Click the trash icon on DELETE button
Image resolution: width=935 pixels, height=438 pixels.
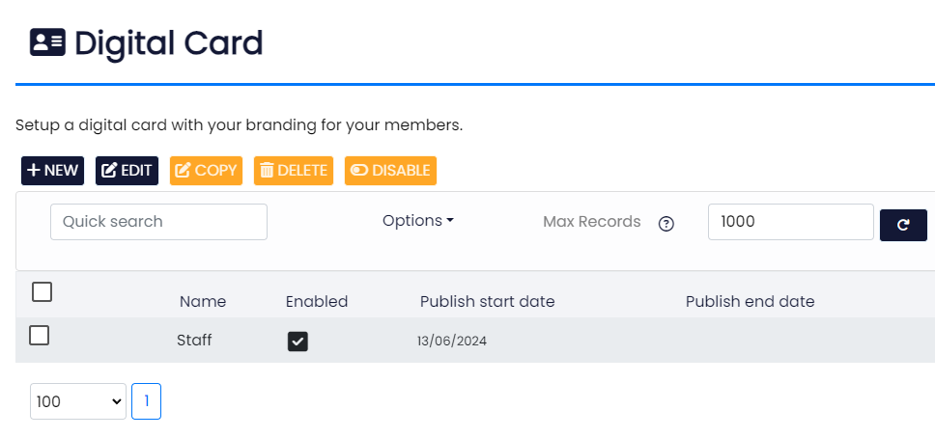pyautogui.click(x=267, y=171)
